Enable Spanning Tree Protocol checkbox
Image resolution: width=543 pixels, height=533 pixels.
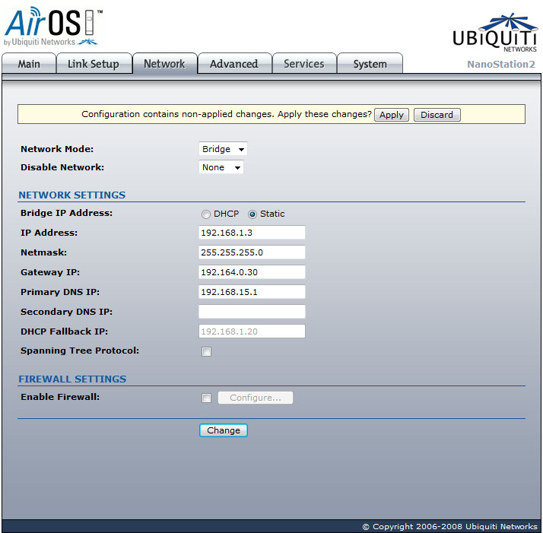pyautogui.click(x=206, y=352)
